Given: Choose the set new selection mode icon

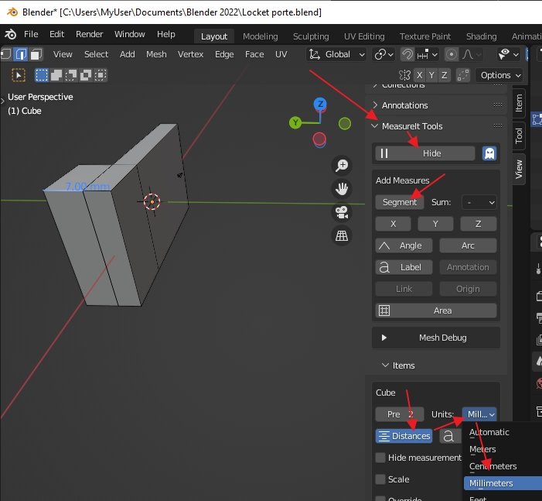Looking at the screenshot, I should pyautogui.click(x=42, y=75).
